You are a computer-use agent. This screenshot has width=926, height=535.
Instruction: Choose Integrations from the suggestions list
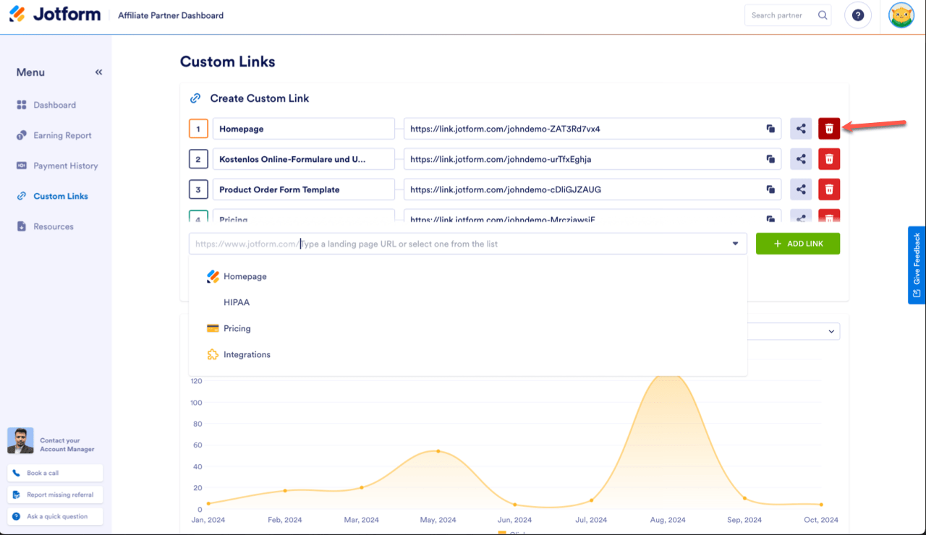tap(247, 354)
